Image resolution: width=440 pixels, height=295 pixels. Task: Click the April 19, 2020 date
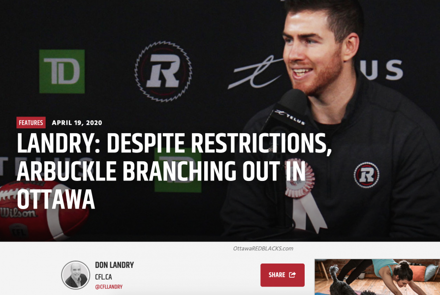(77, 123)
